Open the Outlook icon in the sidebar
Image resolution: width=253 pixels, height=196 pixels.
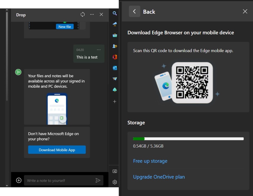(x=115, y=68)
